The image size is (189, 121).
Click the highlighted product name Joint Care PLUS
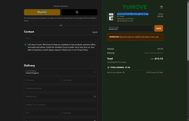(x=133, y=14)
